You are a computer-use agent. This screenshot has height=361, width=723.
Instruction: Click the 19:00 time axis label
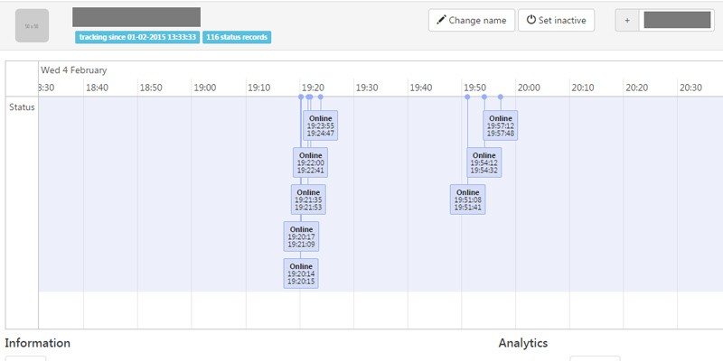click(x=205, y=88)
